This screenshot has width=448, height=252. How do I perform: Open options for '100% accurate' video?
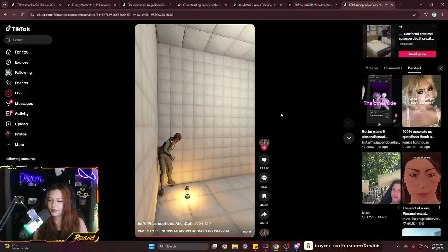tap(439, 132)
